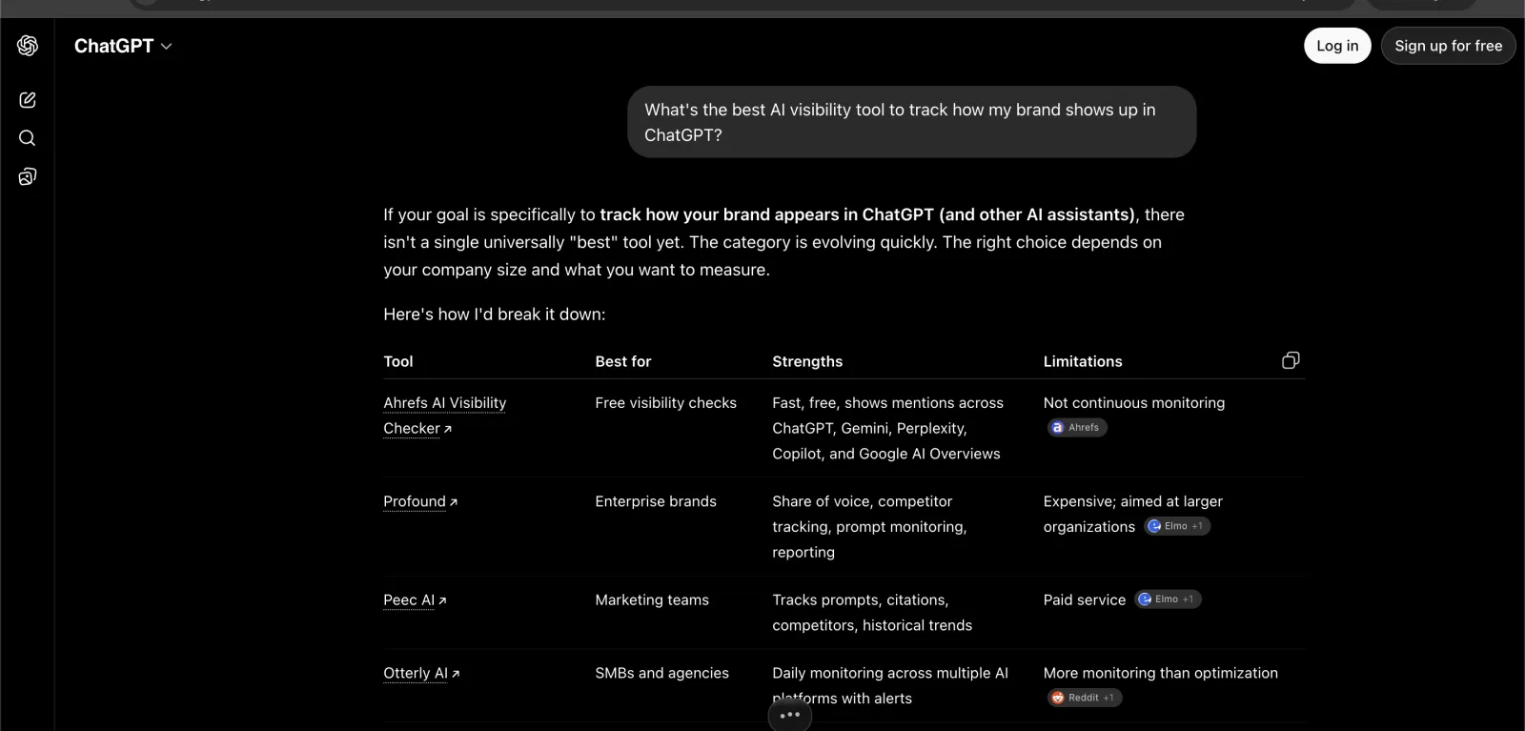
Task: Open the Profound link
Action: point(420,501)
